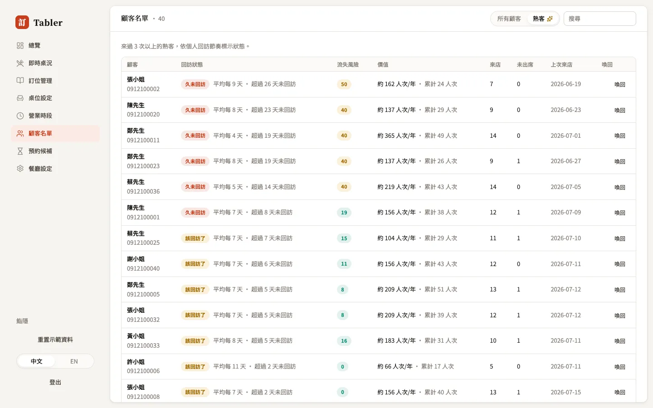Click 約 365 人次/年 value text

click(x=396, y=136)
